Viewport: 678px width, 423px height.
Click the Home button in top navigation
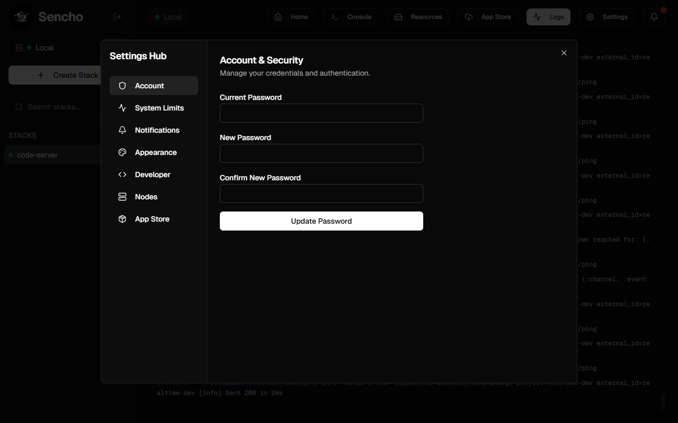point(291,17)
